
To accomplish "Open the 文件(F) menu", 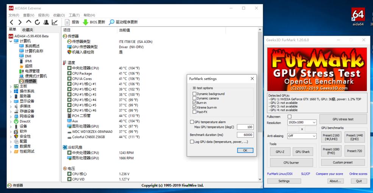I will pos(14,15).
